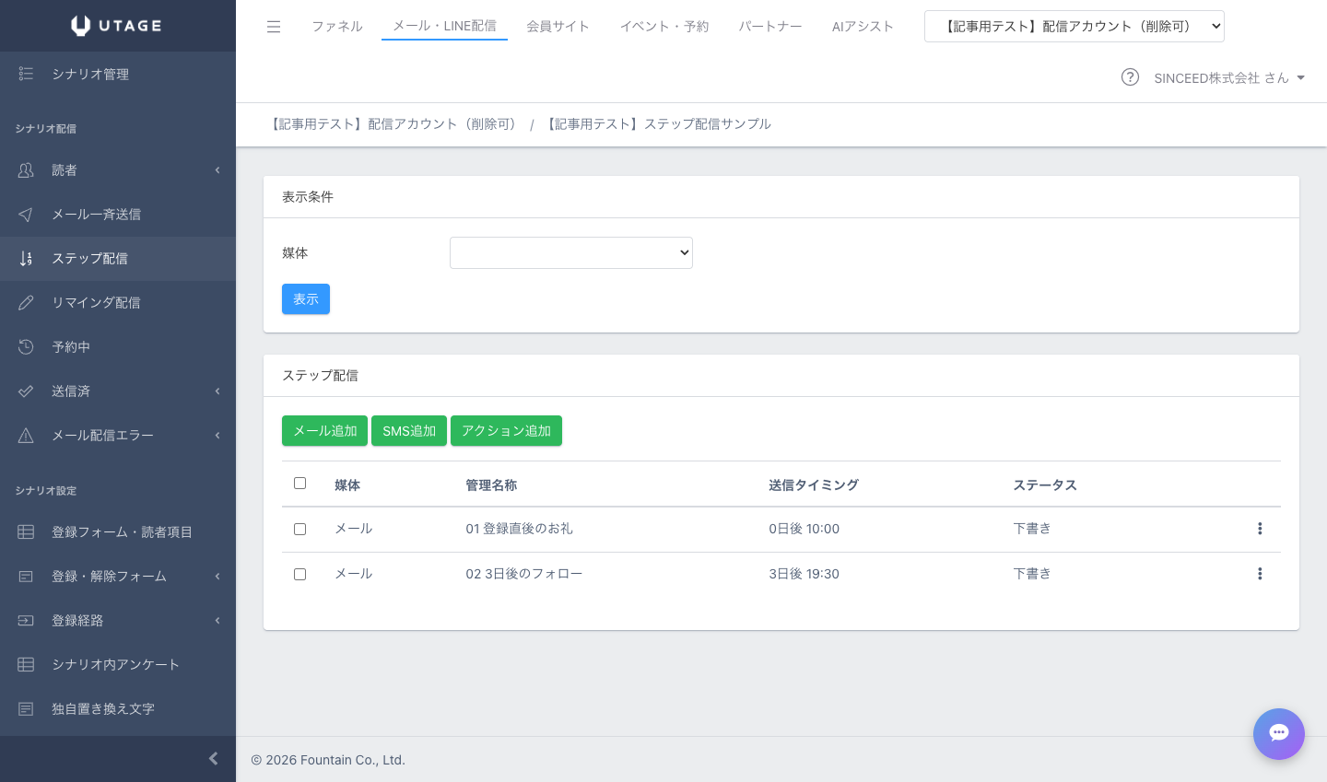Image resolution: width=1327 pixels, height=782 pixels.
Task: Toggle the hamburger menu icon
Action: 274,27
